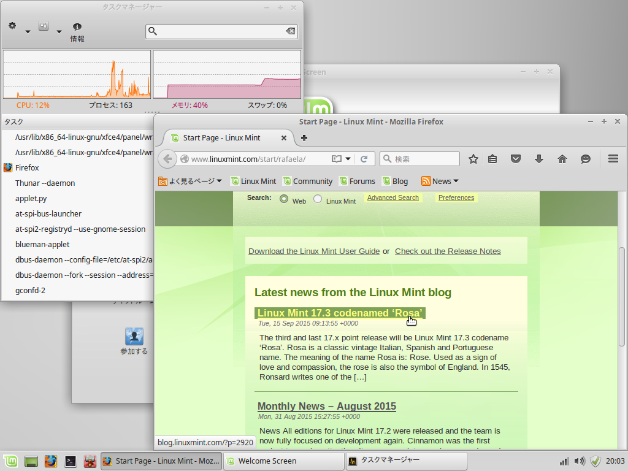The height and width of the screenshot is (471, 628).
Task: Switch to Start Page Firefox taskbar button
Action: 161,461
